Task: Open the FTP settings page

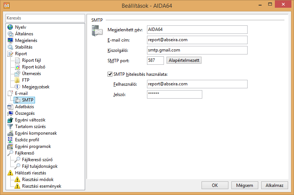Action: (26, 80)
